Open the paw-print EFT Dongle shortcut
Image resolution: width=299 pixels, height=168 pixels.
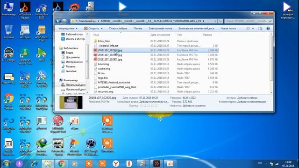[x=91, y=147]
